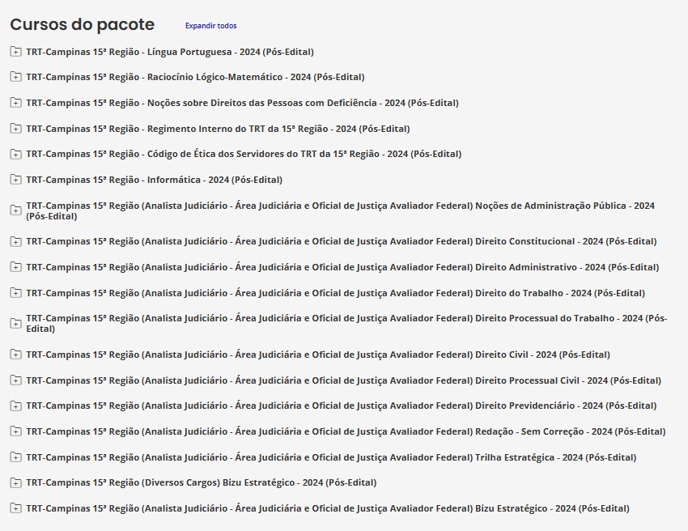The height and width of the screenshot is (531, 688).
Task: Select the Direito Processual Civil course title
Action: 343,380
